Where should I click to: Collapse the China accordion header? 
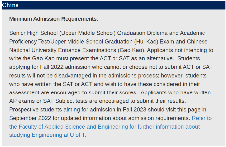pyautogui.click(x=113, y=5)
